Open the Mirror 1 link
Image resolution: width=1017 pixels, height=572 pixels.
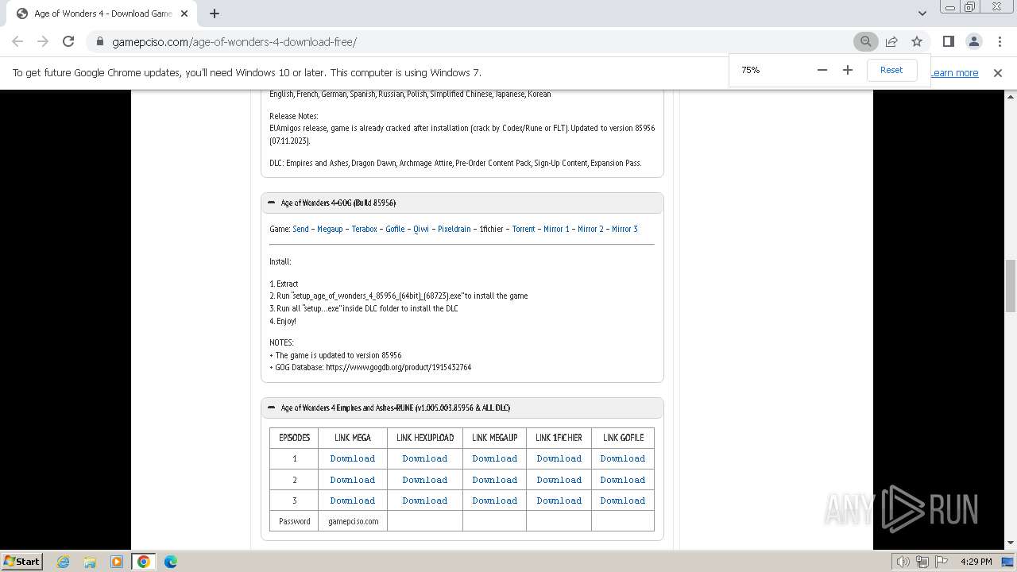pos(556,229)
